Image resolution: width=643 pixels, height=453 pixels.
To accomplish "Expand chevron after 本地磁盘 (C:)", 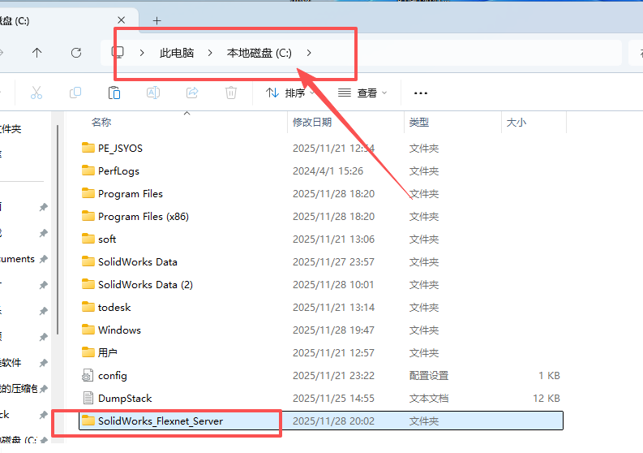I will tap(309, 53).
